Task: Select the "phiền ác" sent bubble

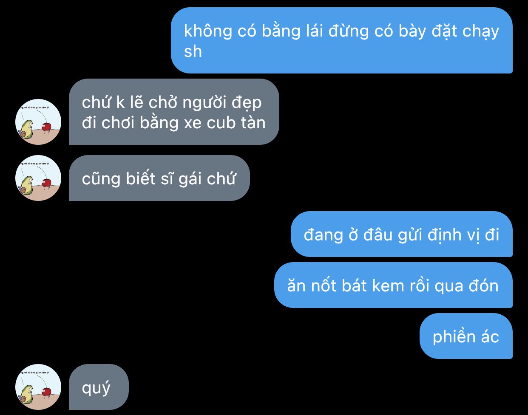Action: (466, 336)
